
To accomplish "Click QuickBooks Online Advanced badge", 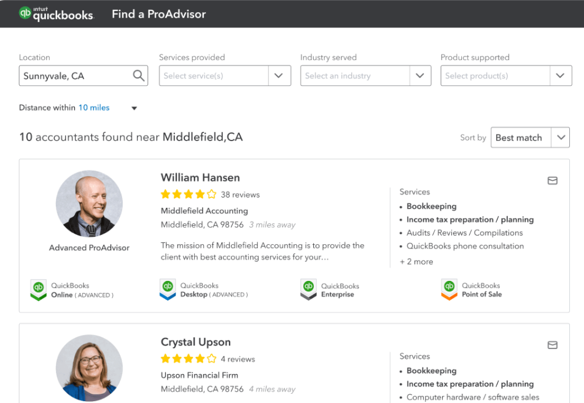I will (x=72, y=290).
